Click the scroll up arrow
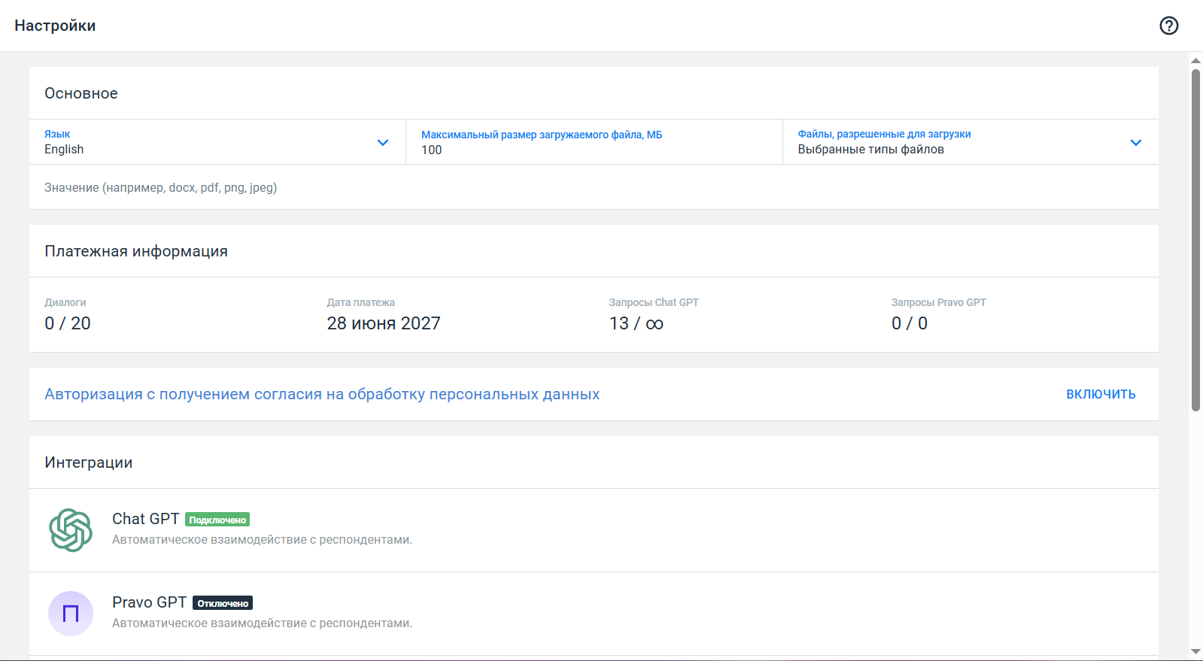This screenshot has height=661, width=1203. pyautogui.click(x=1195, y=60)
